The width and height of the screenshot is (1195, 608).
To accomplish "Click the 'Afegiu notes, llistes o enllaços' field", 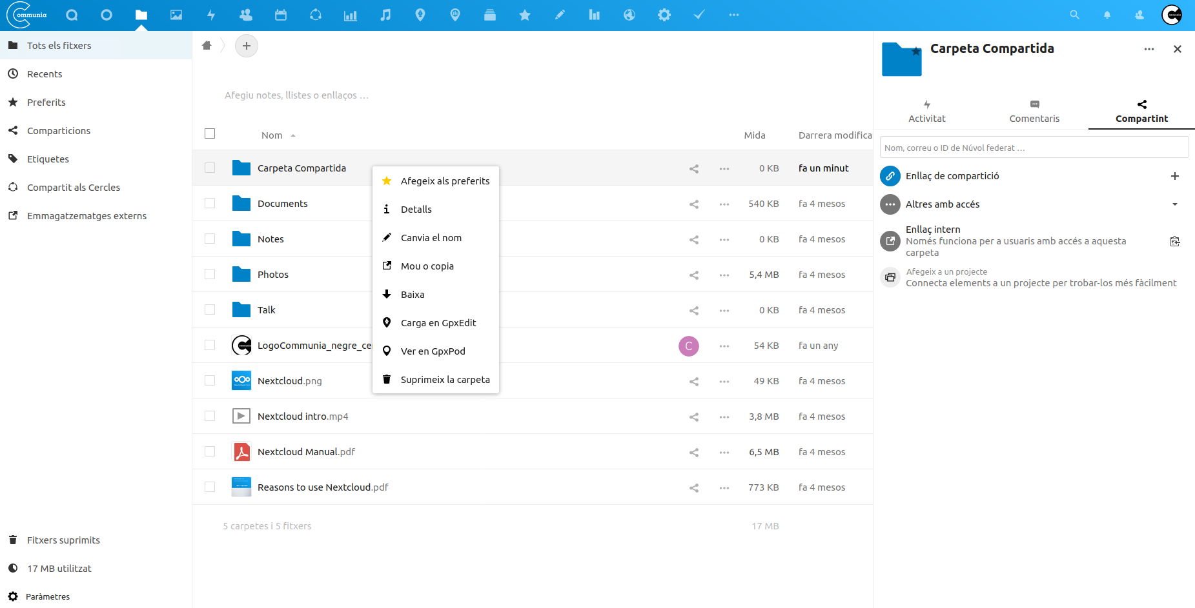I will point(296,95).
